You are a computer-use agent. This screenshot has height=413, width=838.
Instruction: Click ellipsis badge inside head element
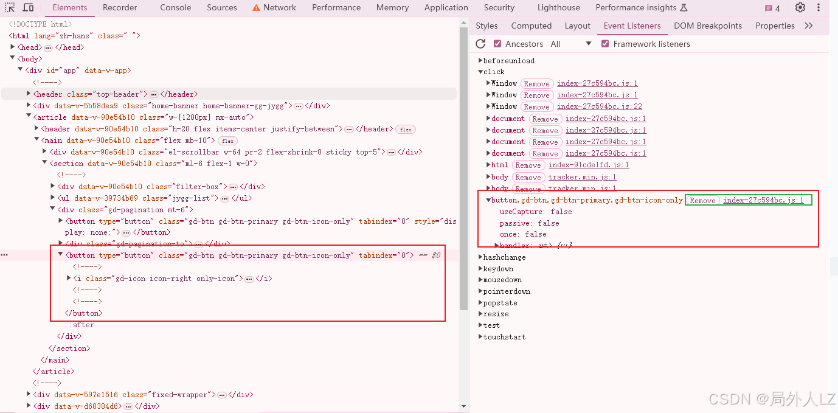[x=49, y=47]
